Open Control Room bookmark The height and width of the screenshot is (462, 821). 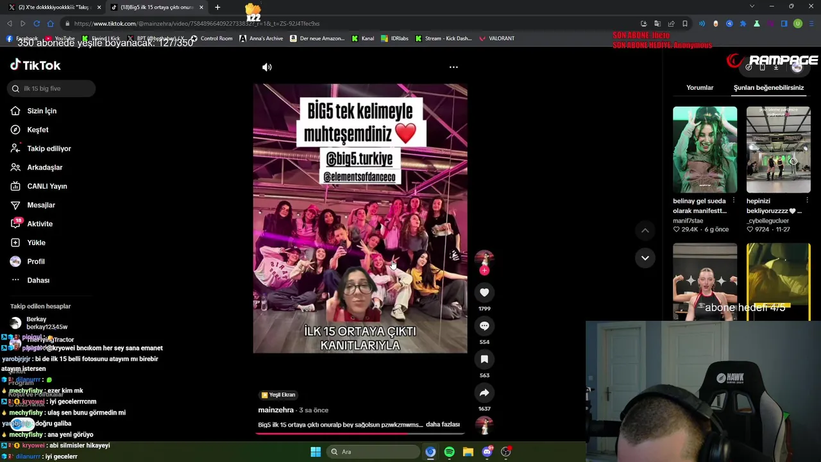(x=212, y=38)
